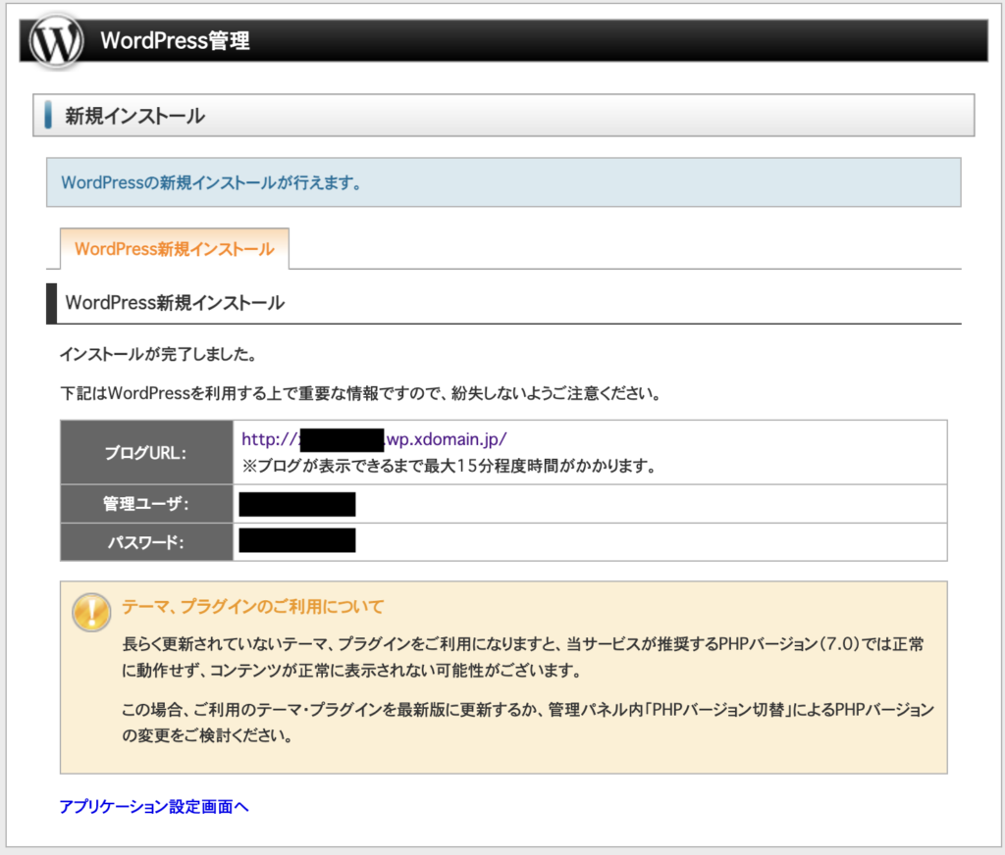The image size is (1005, 855).
Task: Click the WordPress管理 header title
Action: click(175, 41)
